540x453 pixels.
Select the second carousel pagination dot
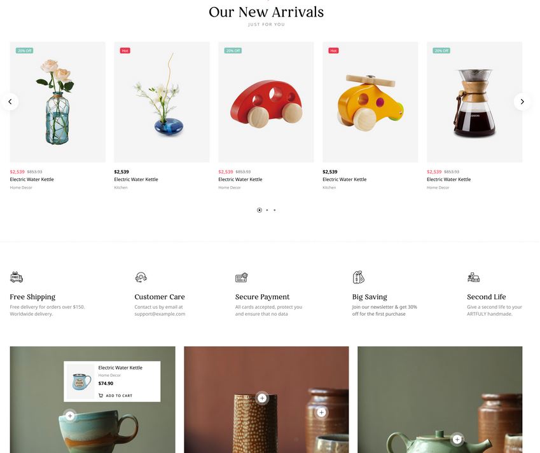pos(267,210)
